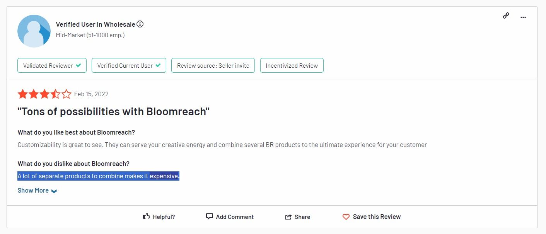
Task: Click the review title Tons of possibilities
Action: tap(113, 112)
